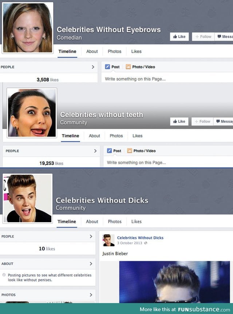Click public globe icon beside post date
This screenshot has height=314, width=233.
pos(146,243)
